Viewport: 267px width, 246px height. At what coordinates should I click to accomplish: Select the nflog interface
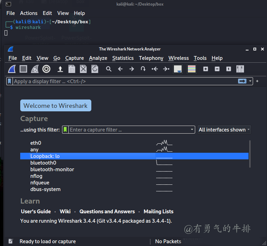point(134,176)
